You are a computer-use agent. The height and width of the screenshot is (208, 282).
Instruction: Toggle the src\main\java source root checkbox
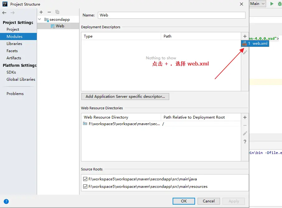[x=85, y=179]
